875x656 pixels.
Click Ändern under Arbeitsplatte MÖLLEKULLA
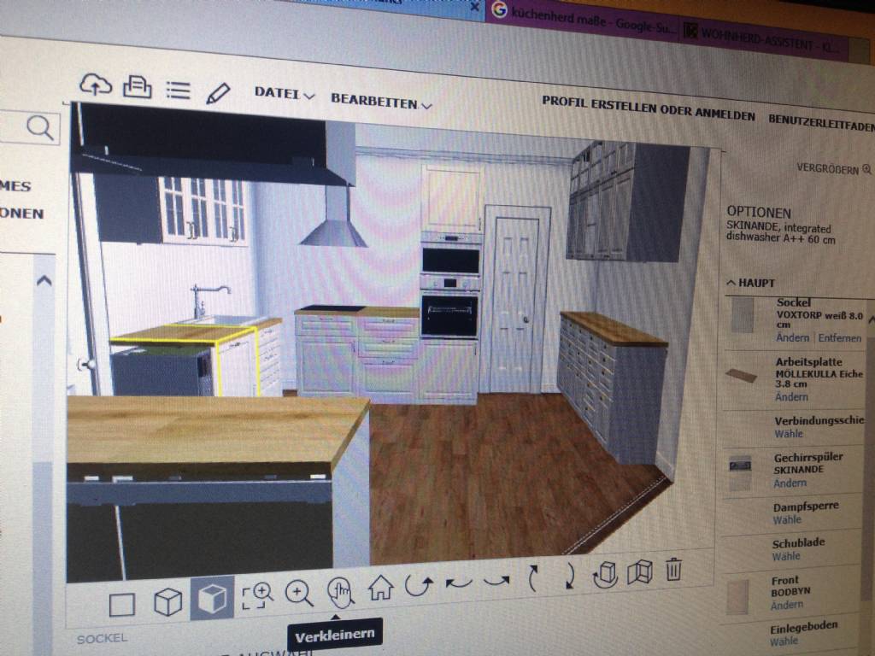tap(791, 397)
